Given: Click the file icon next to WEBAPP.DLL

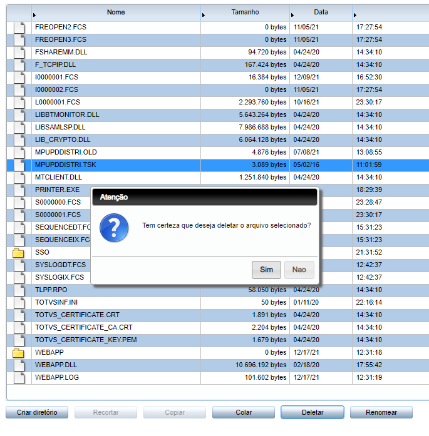Looking at the screenshot, I should click(19, 365).
